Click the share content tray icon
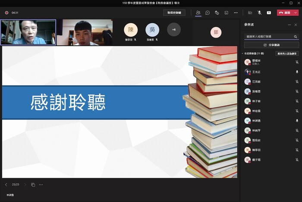This screenshot has width=302, height=202. [x=269, y=12]
